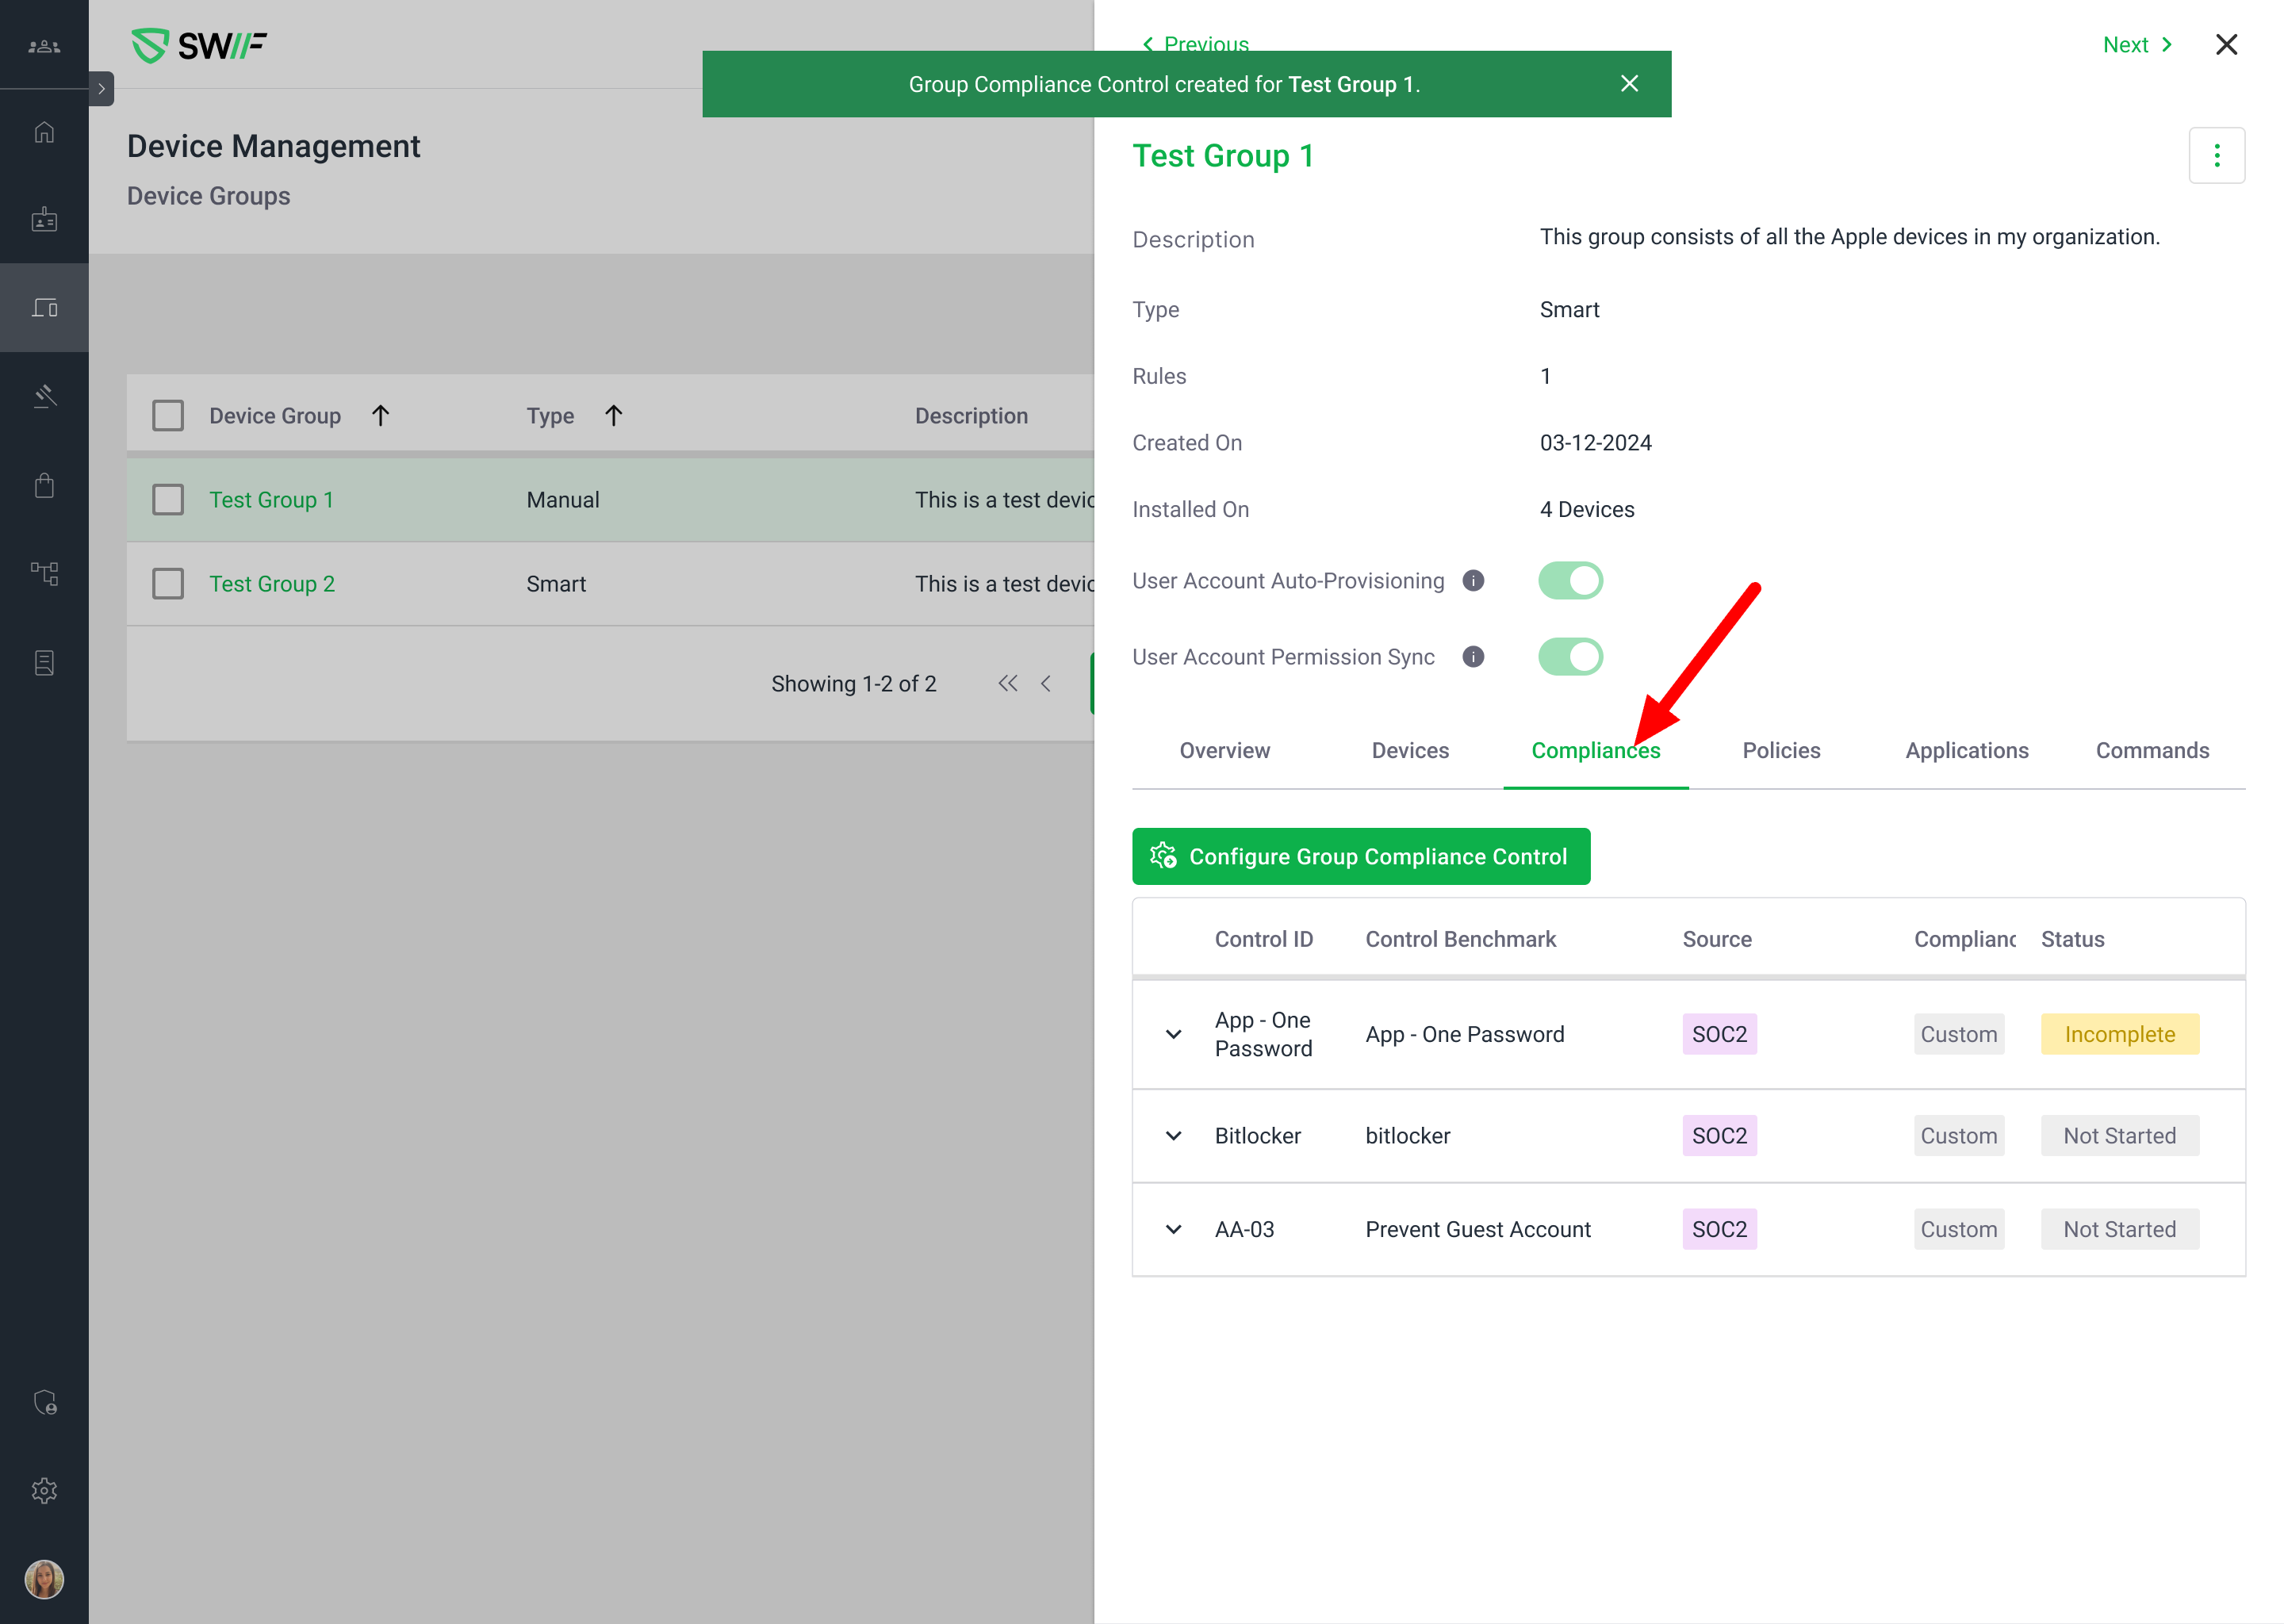Sort by the Device Group column arrow
The width and height of the screenshot is (2284, 1624).
tap(380, 416)
